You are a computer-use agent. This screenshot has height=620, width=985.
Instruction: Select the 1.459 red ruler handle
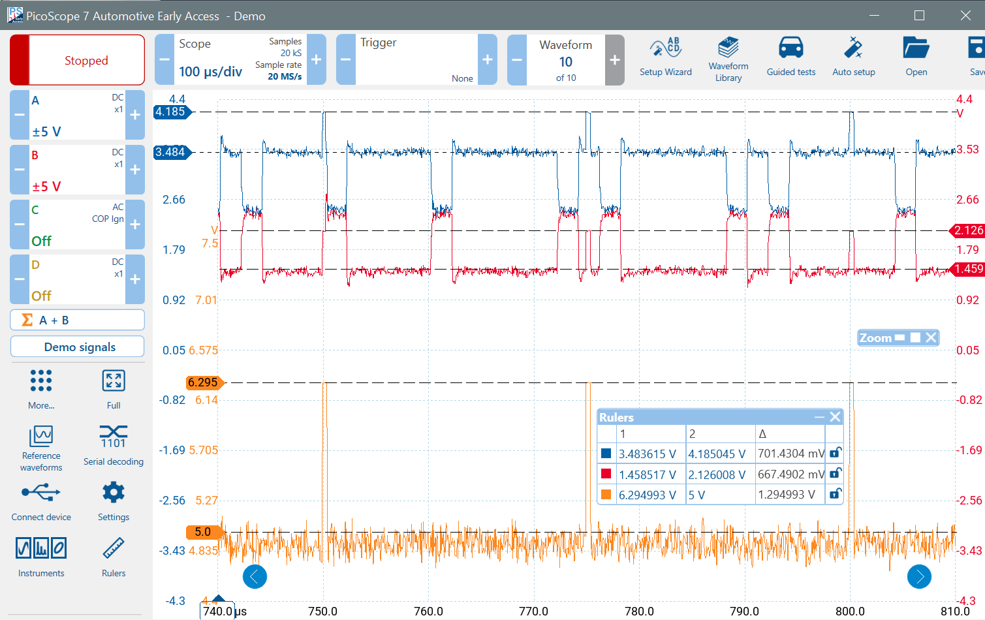[x=967, y=269]
